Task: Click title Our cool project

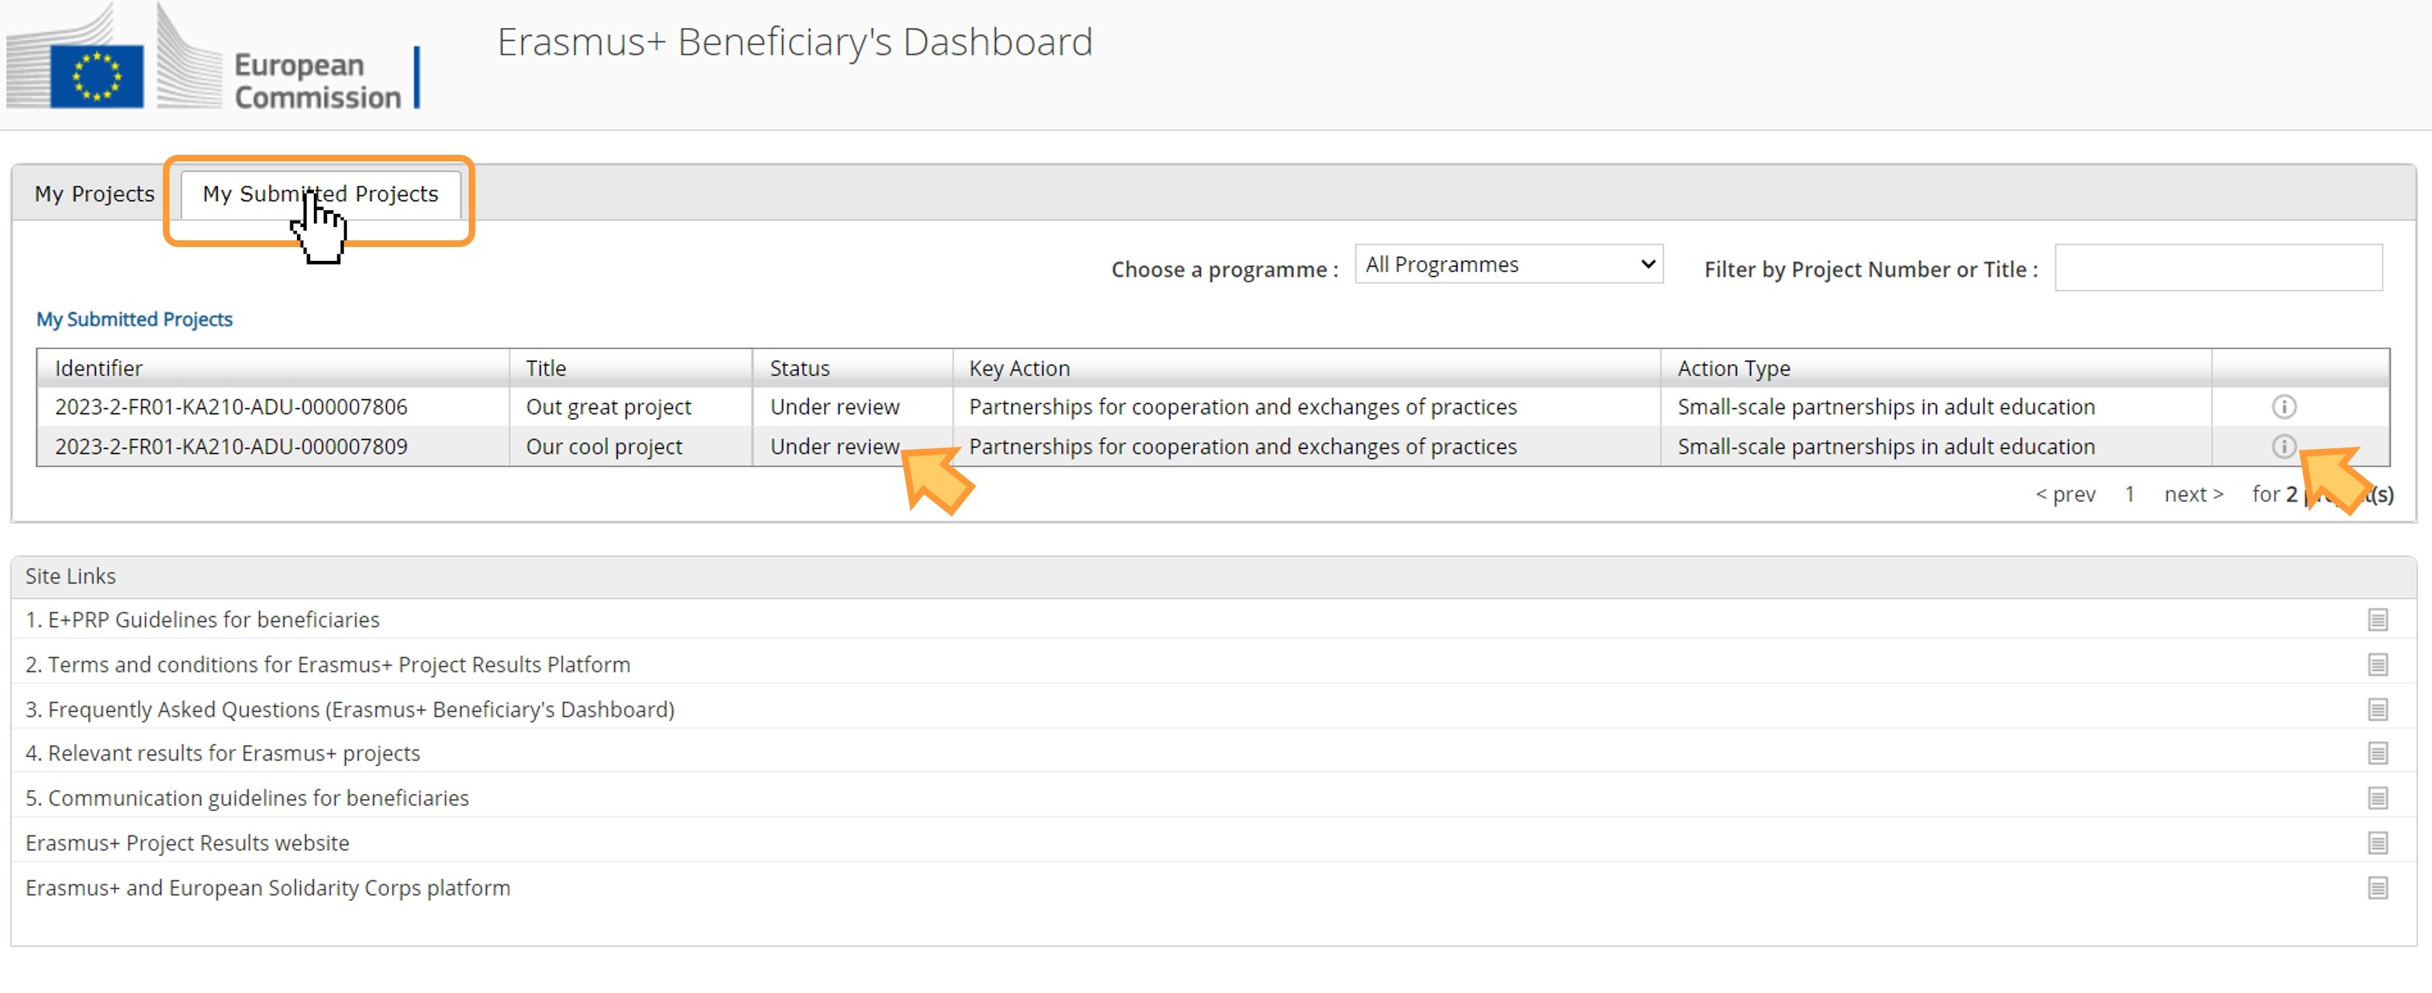Action: tap(604, 447)
